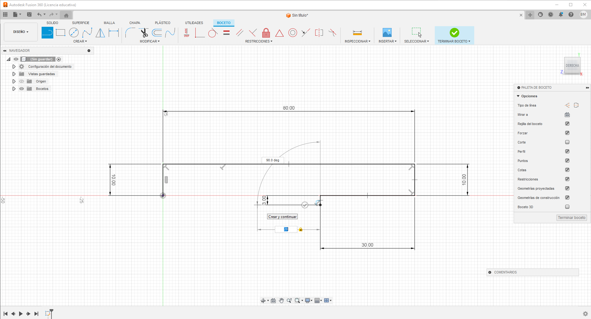Viewport: 591px width, 319px height.
Task: Toggle the Forzar checkbox
Action: (567, 133)
